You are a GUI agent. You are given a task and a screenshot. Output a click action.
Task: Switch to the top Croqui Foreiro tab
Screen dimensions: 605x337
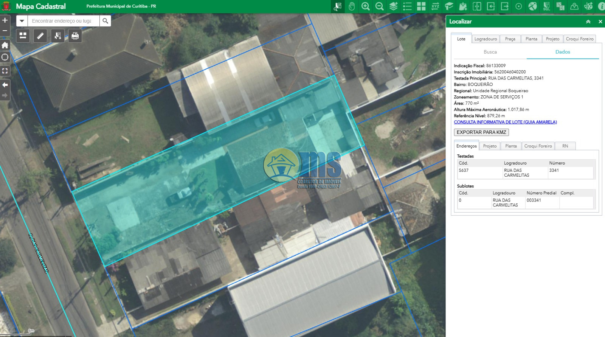tap(580, 39)
